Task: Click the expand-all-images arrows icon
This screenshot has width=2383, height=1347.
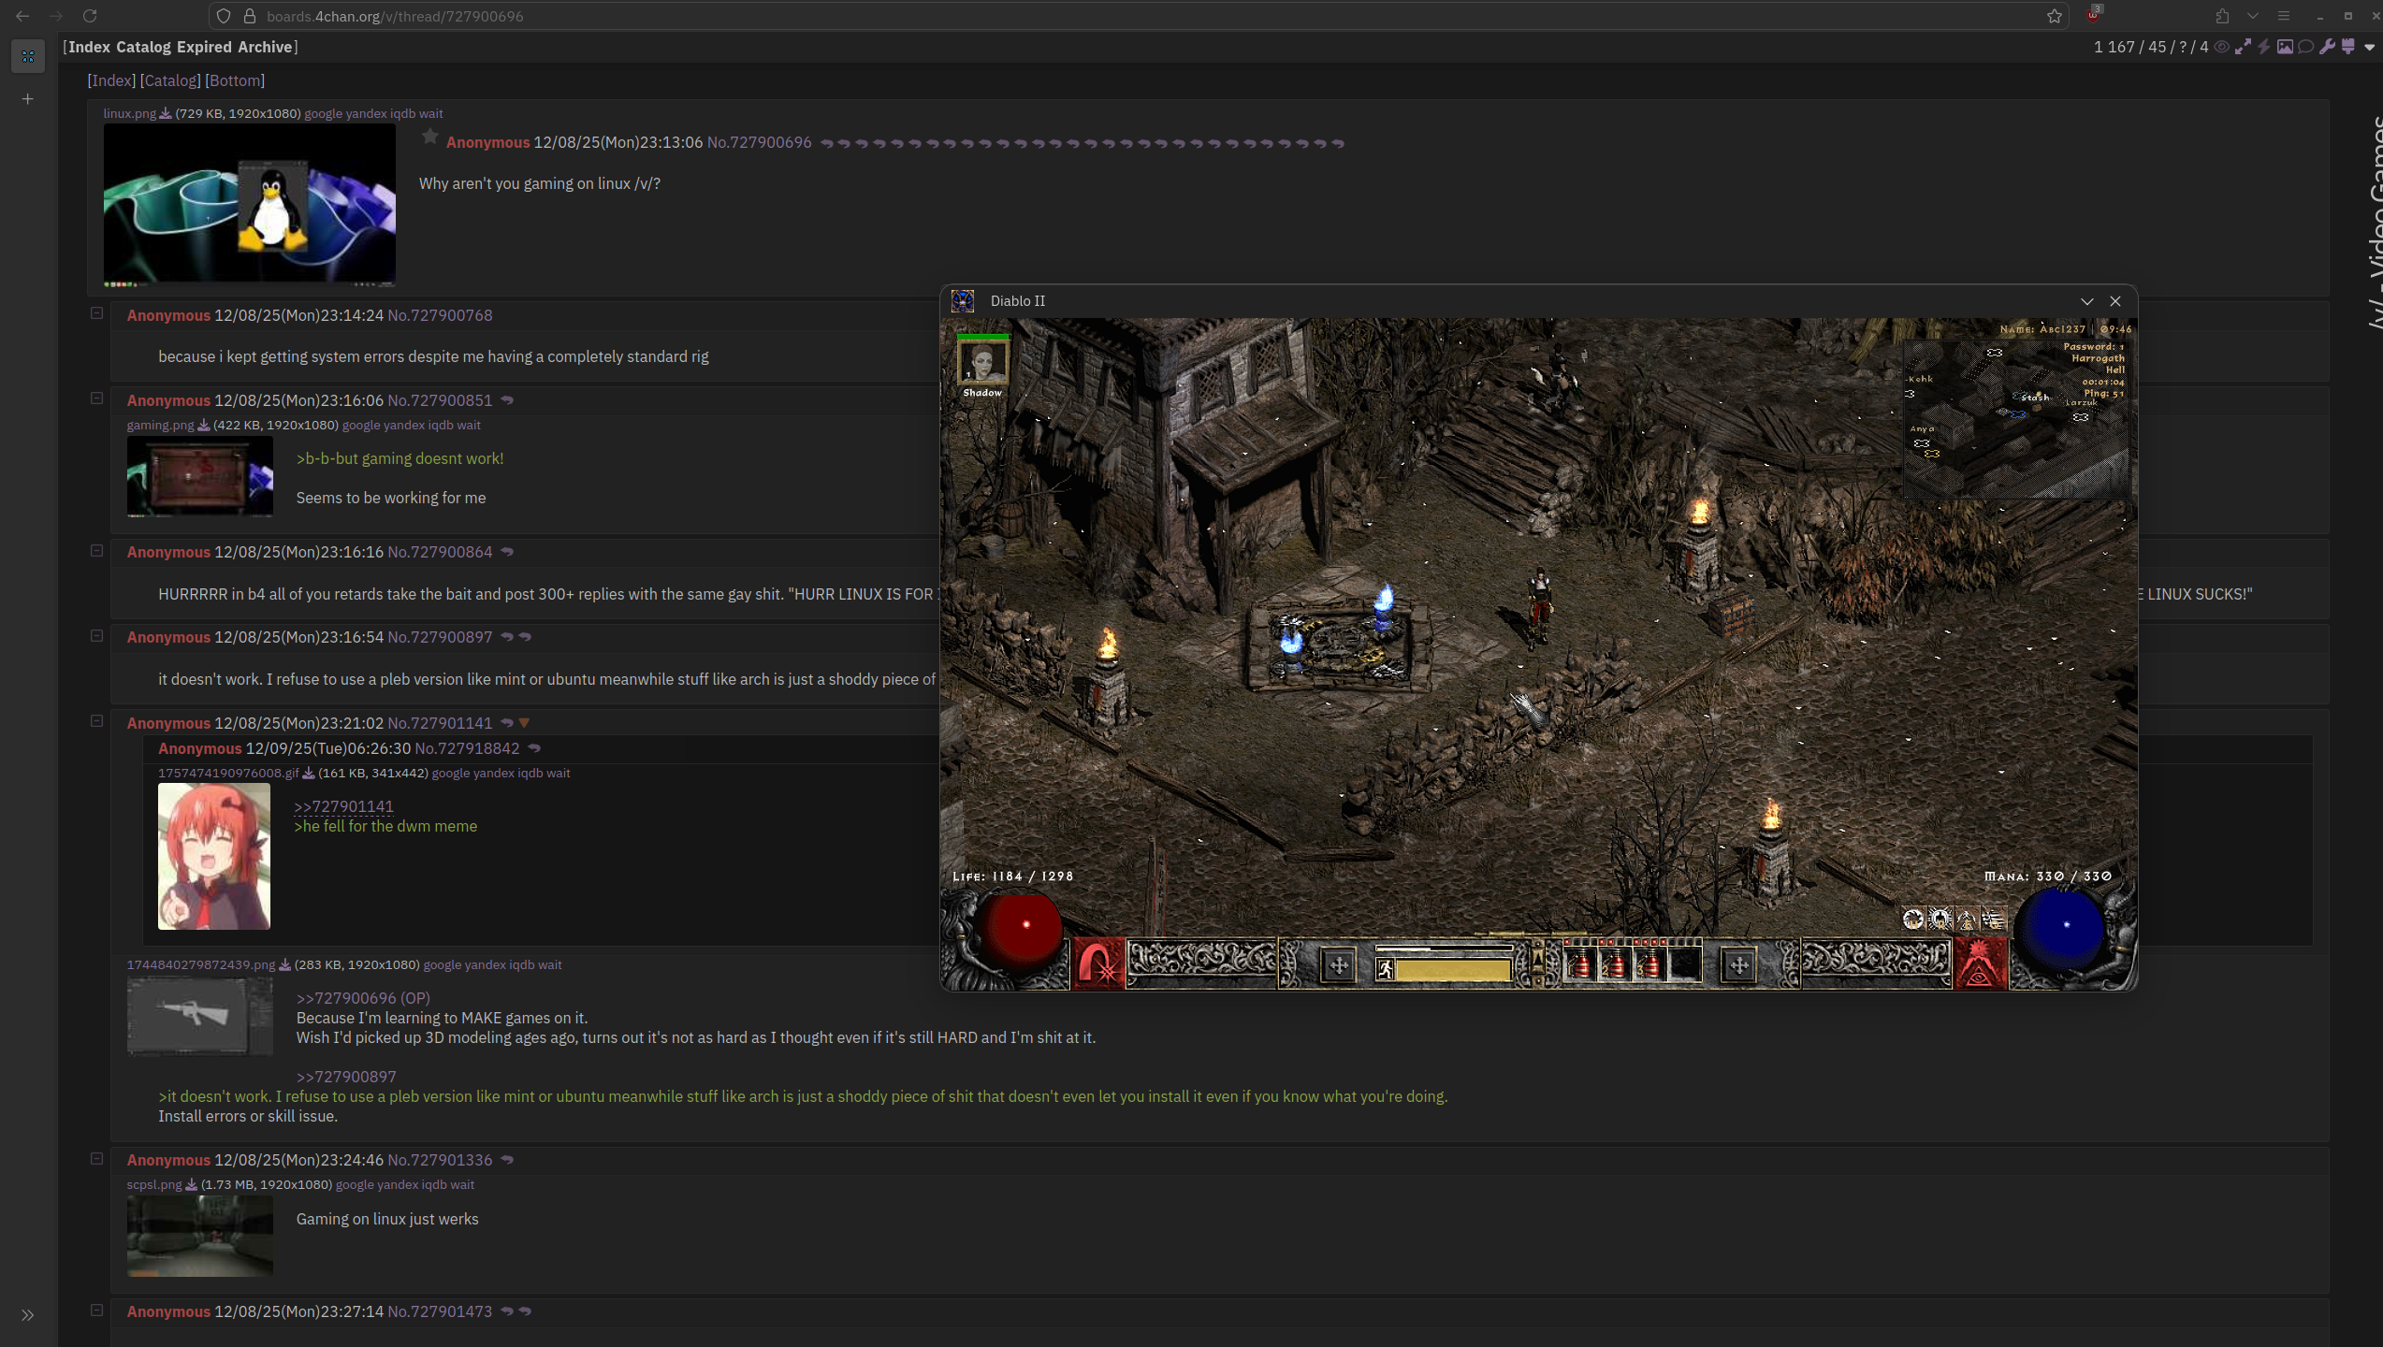Action: pyautogui.click(x=2243, y=47)
